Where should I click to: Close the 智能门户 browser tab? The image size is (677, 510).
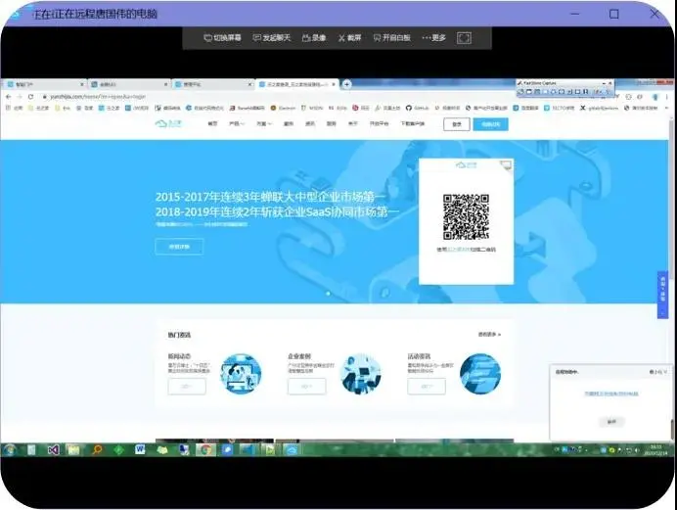click(81, 84)
